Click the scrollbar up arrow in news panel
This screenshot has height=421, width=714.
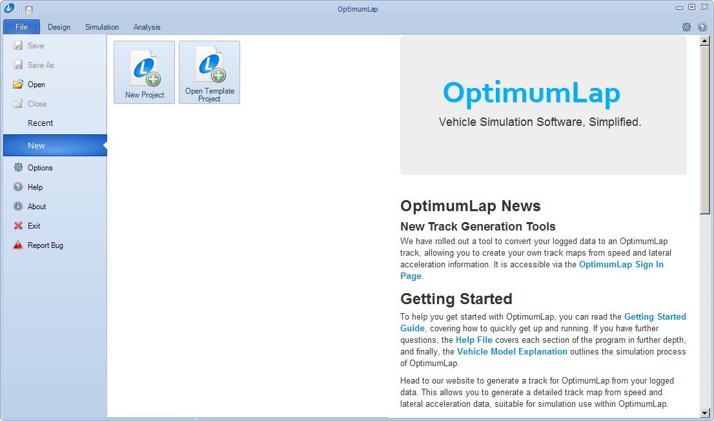click(x=705, y=41)
